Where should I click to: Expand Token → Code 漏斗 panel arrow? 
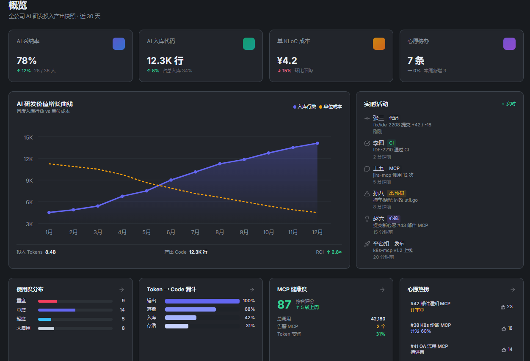tap(252, 290)
